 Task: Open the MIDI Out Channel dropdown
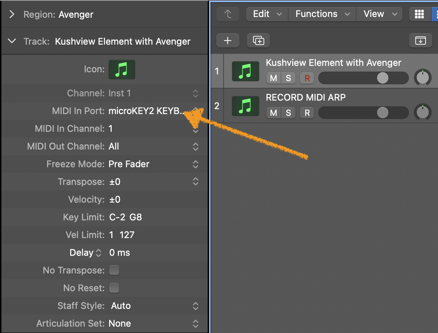point(195,146)
